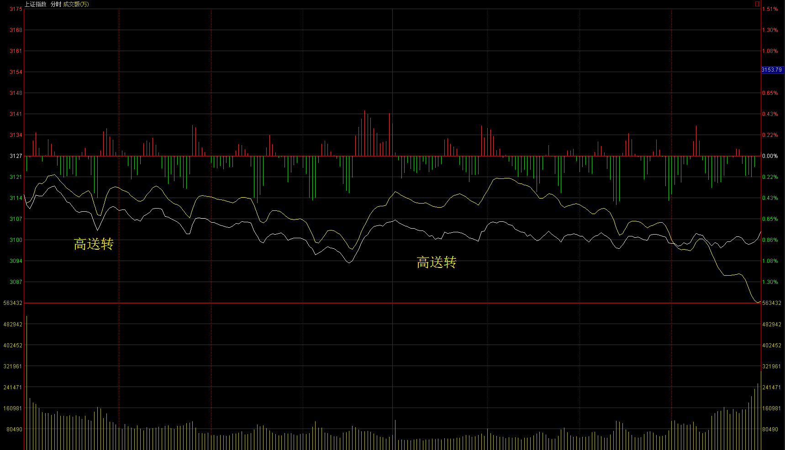Open the 成交额(万) indicator label
Screen dimensions: 785x450
(76, 4)
